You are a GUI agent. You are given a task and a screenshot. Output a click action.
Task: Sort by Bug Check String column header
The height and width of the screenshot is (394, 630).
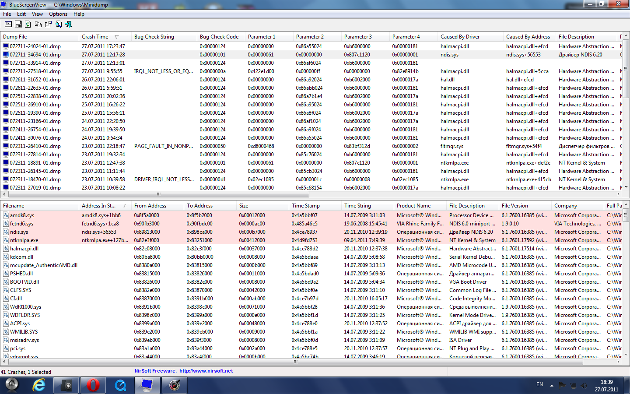tap(164, 37)
